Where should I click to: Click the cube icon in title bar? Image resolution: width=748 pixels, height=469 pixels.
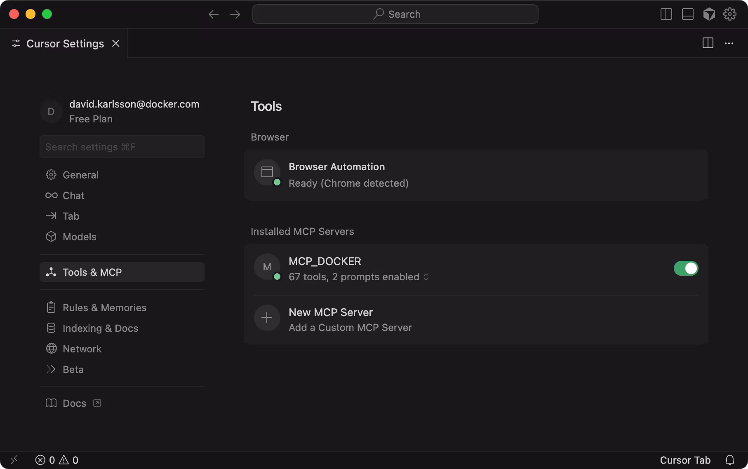(x=709, y=14)
